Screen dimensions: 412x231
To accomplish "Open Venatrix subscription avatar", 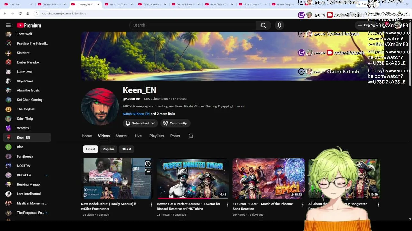I will (x=9, y=128).
